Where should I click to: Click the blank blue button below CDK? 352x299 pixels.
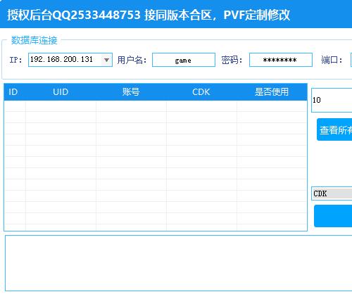[333, 216]
